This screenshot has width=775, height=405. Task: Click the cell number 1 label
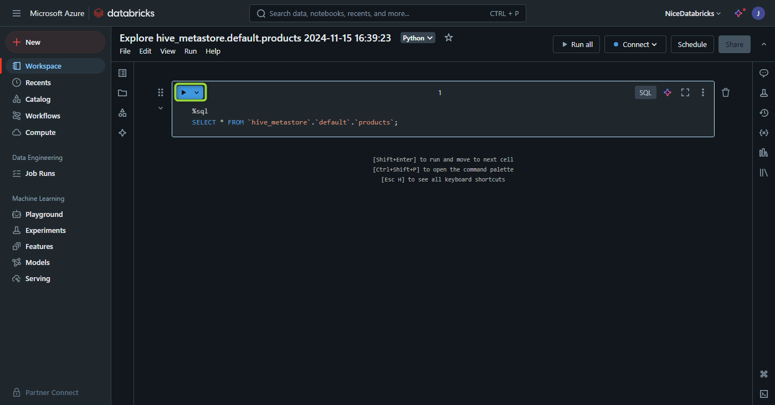tap(440, 92)
